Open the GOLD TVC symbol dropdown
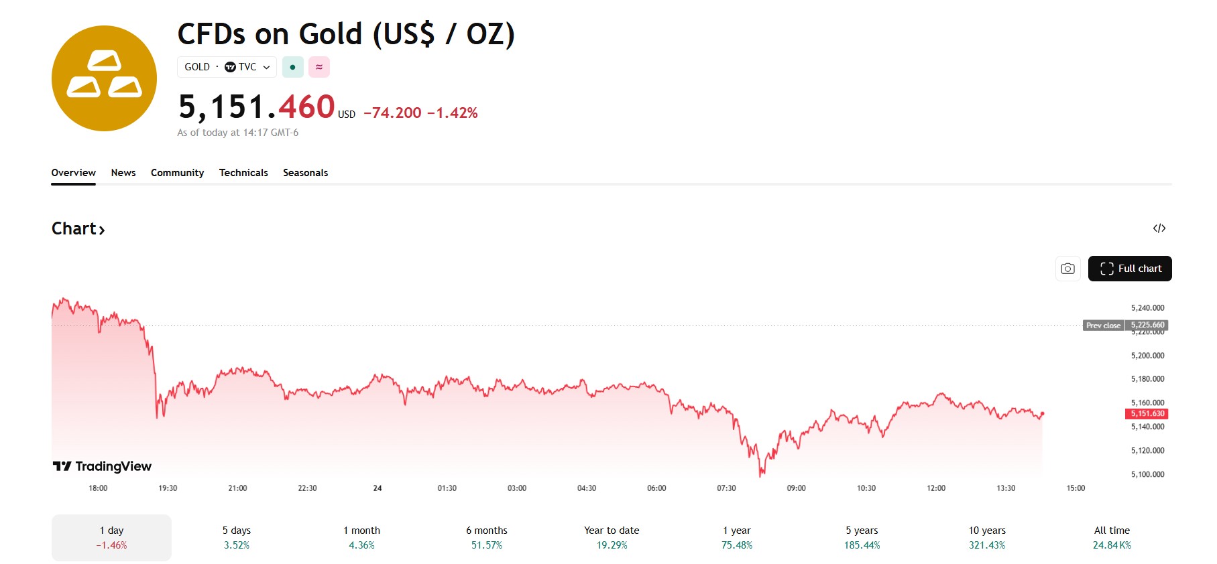 click(266, 67)
